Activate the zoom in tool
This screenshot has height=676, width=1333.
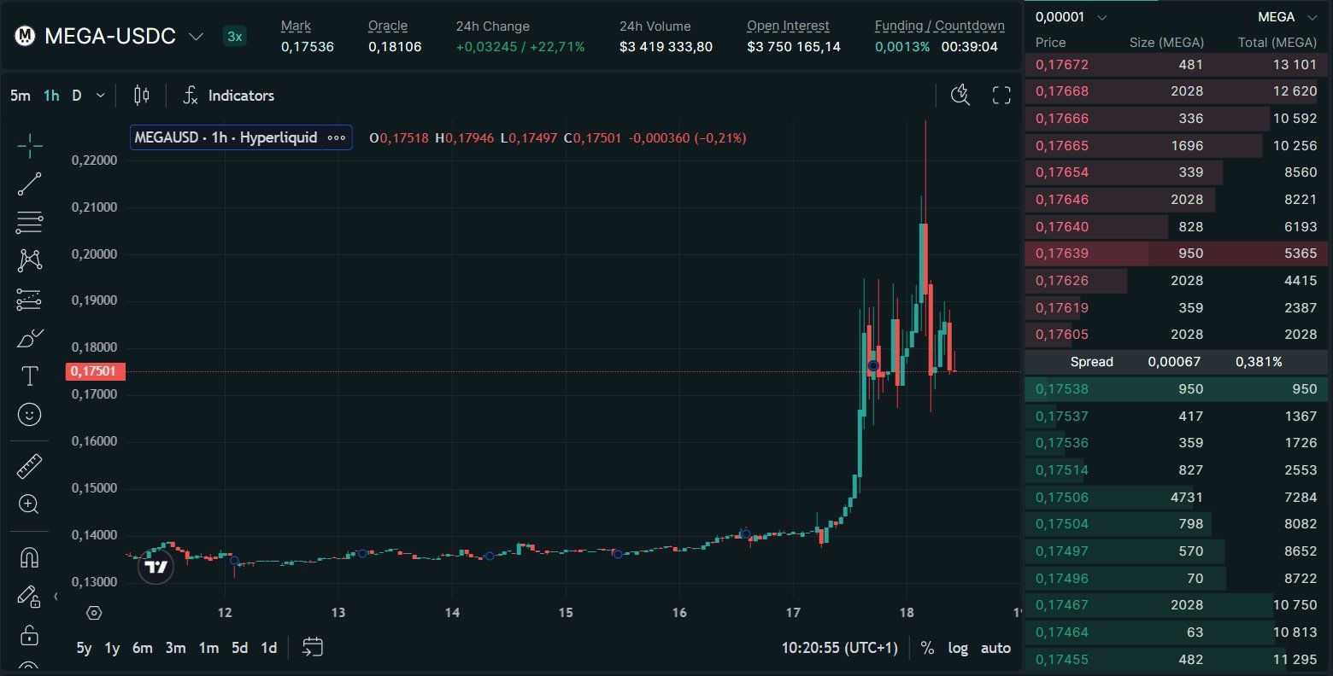click(30, 504)
